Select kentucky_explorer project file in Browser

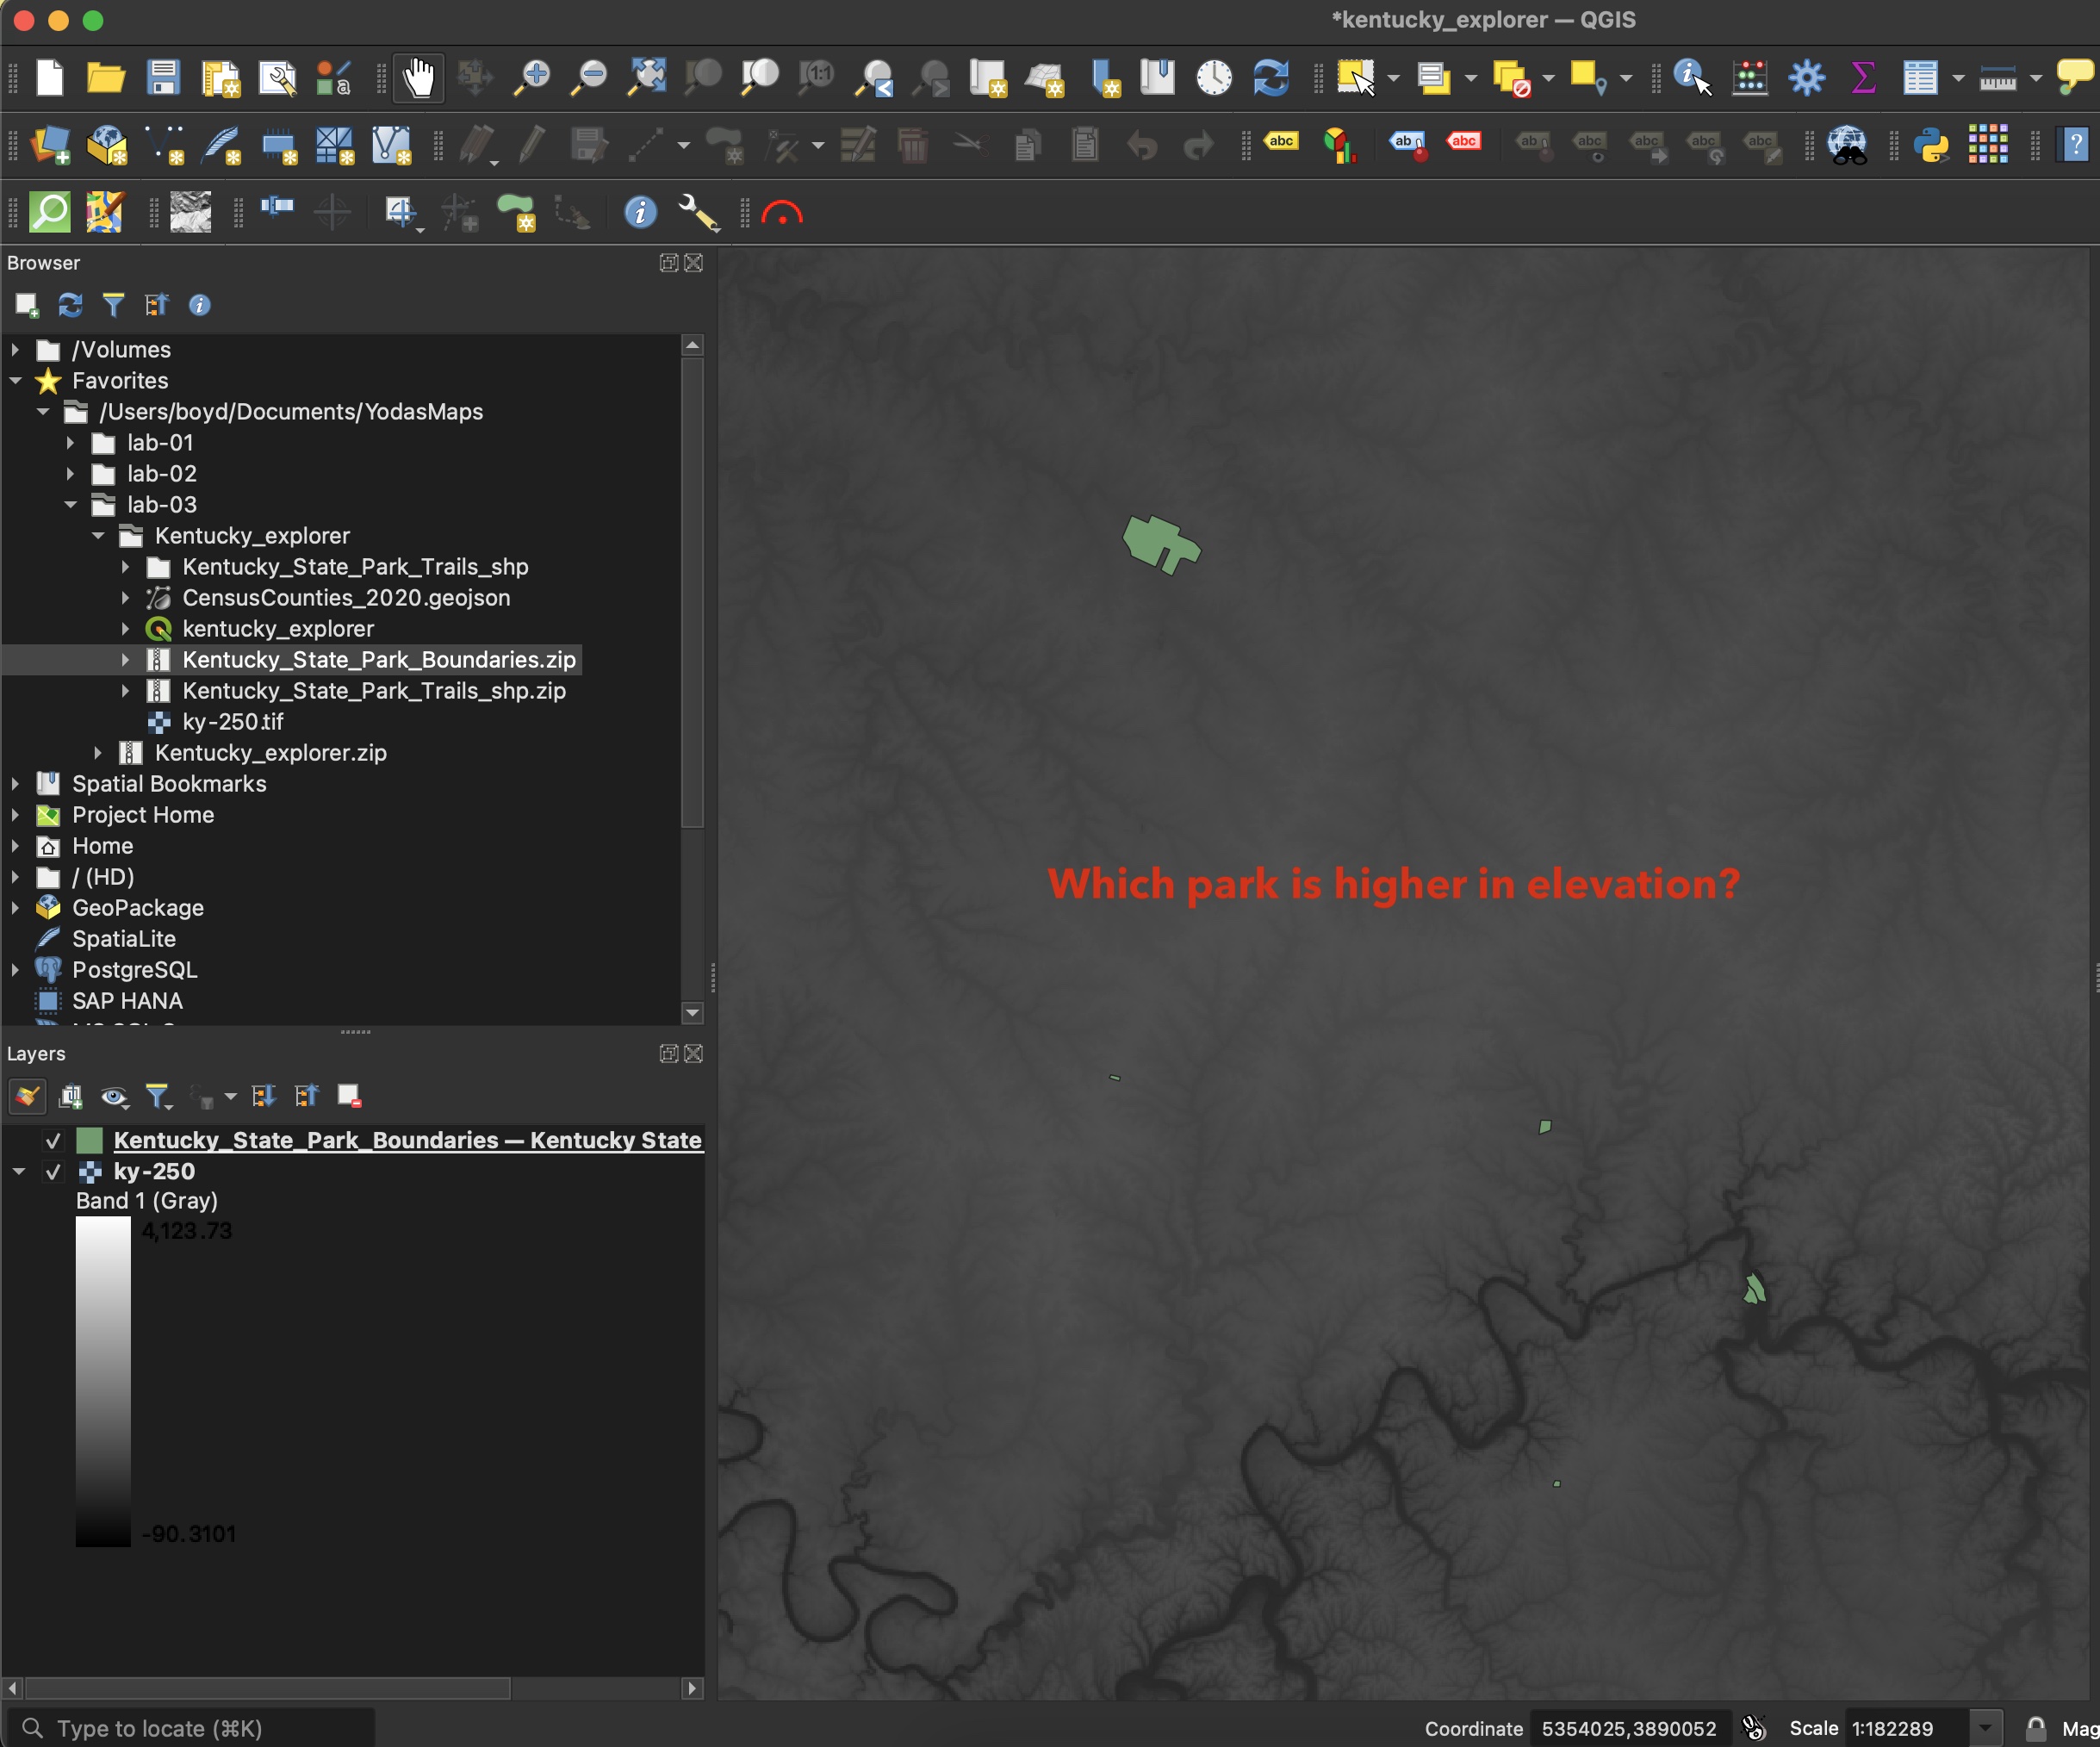[278, 629]
